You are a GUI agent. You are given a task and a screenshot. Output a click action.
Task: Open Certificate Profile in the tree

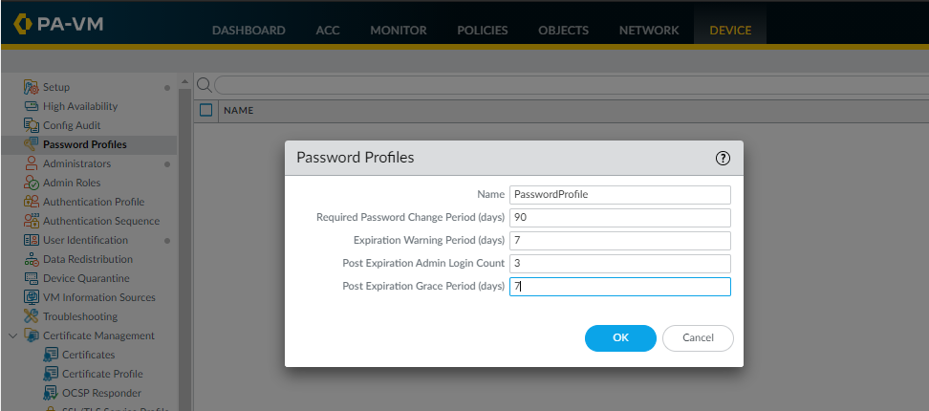tap(102, 374)
